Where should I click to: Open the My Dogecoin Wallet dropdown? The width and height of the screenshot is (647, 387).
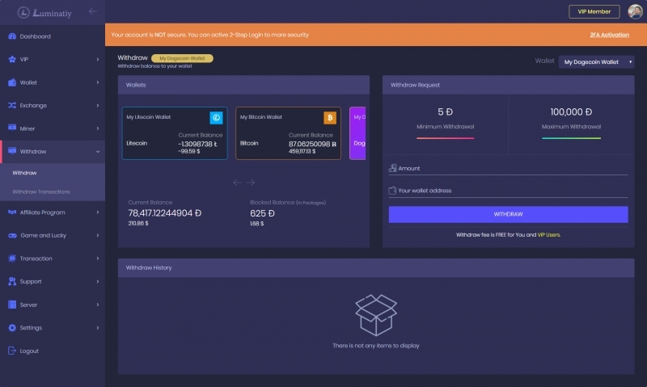tap(596, 61)
